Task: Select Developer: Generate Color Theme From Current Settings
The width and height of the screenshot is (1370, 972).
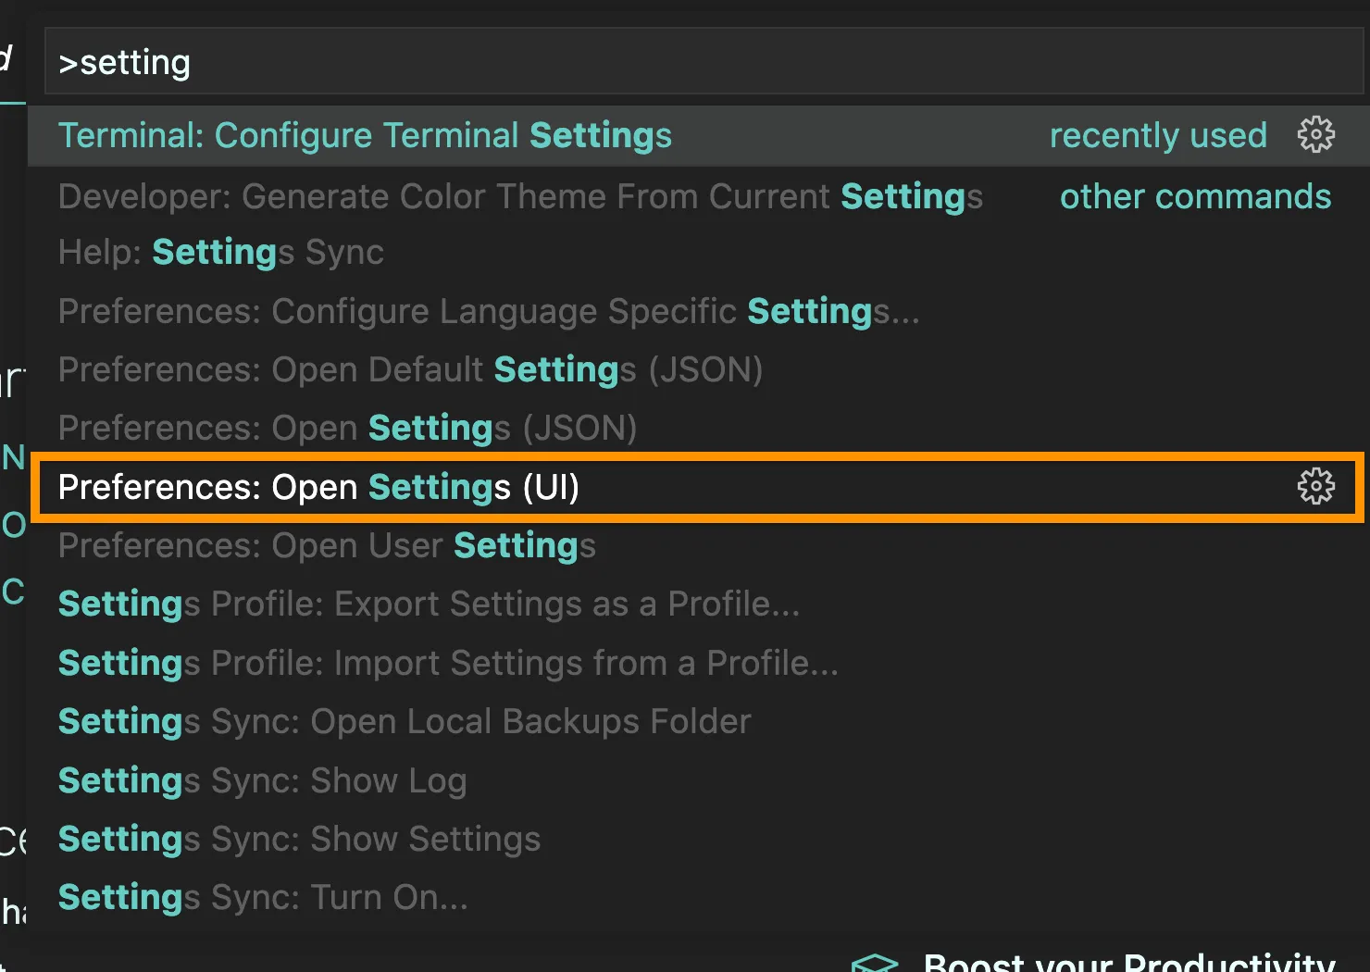Action: [520, 197]
